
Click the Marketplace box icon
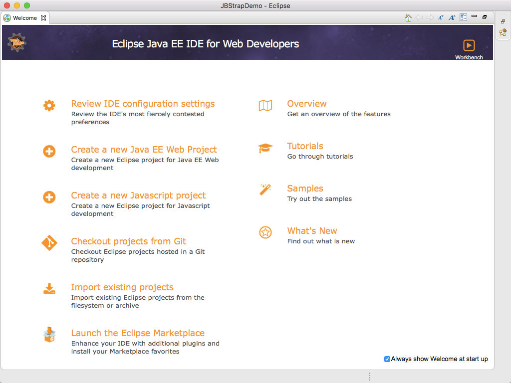(49, 335)
